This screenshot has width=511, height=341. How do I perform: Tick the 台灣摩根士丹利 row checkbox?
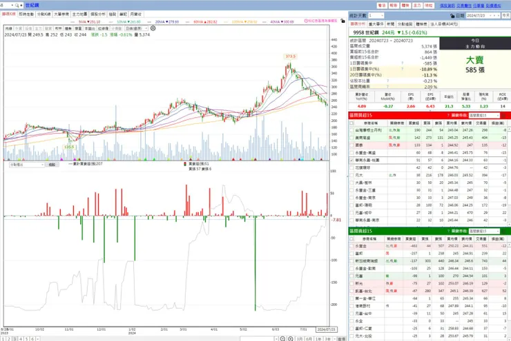click(351, 130)
